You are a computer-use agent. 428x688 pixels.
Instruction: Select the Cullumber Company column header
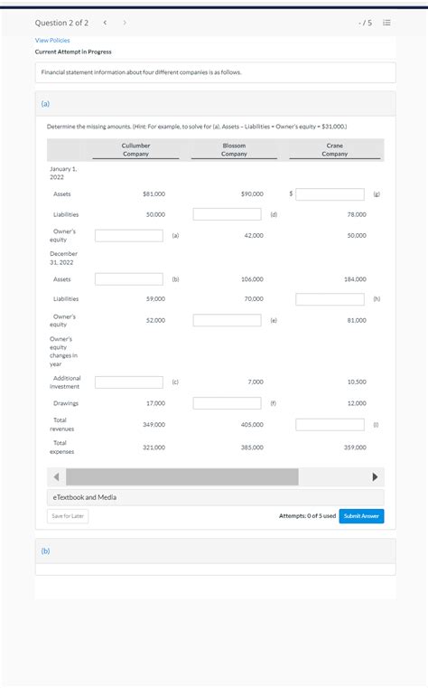pyautogui.click(x=135, y=149)
